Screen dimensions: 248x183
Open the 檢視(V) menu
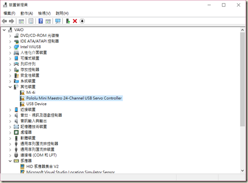(x=44, y=13)
